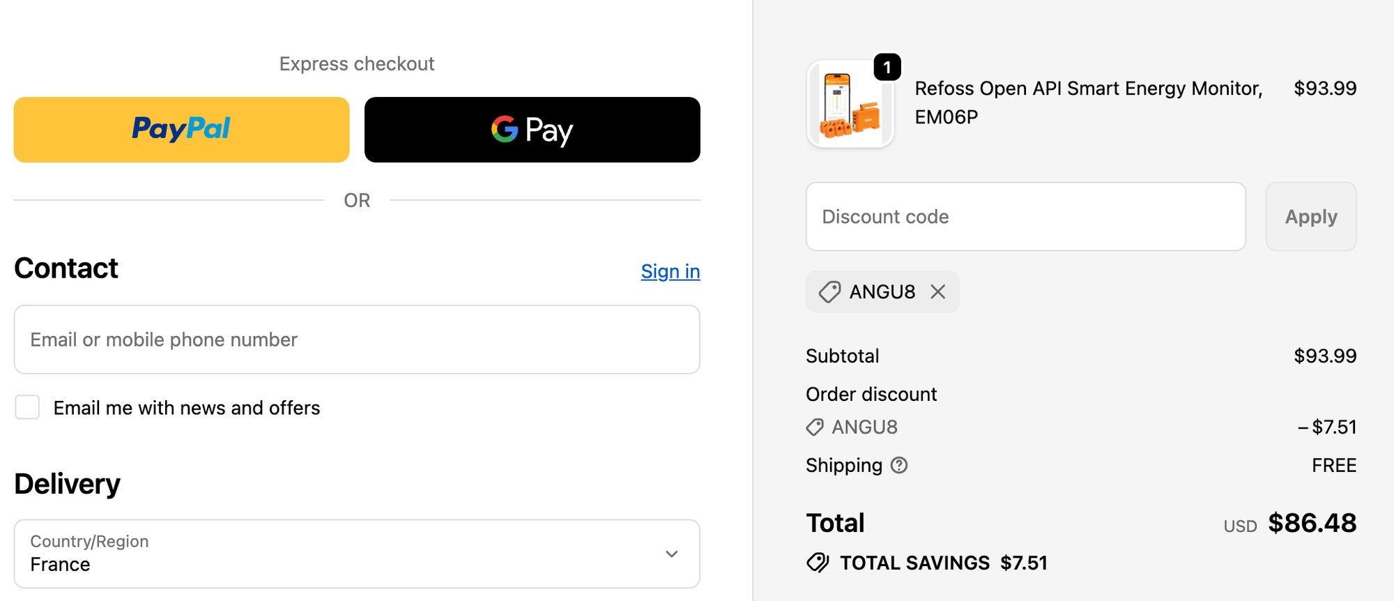Screen dimensions: 1394x601
Task: Click the Google G logo
Action: click(x=505, y=129)
